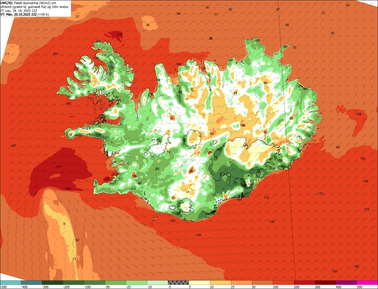Click the flux value 92 at the top

point(230,9)
